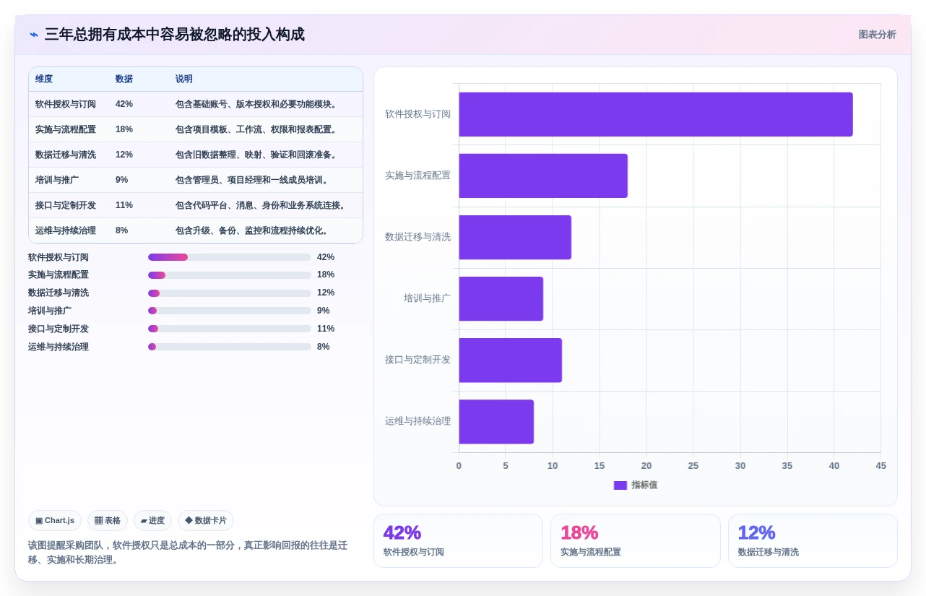Click table value 11% in data column

pyautogui.click(x=124, y=205)
